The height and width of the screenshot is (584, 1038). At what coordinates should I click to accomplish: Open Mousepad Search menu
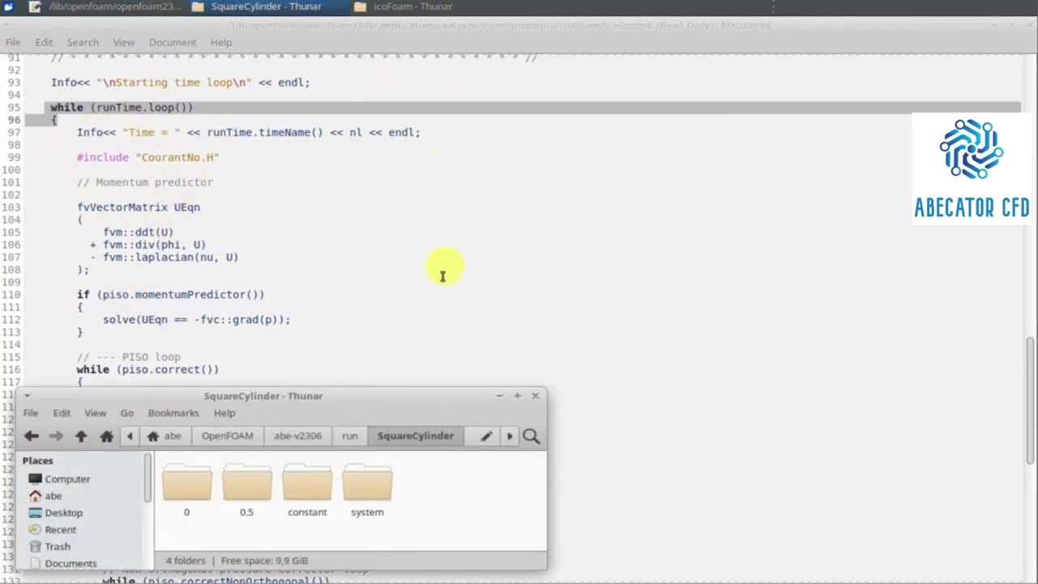pos(83,42)
